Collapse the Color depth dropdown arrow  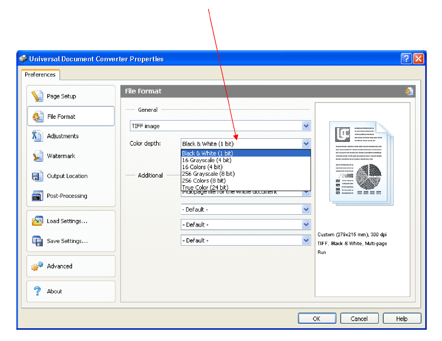pos(306,144)
